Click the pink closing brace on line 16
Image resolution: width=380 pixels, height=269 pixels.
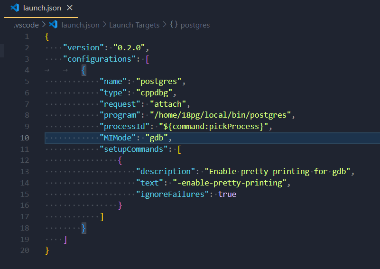point(120,205)
